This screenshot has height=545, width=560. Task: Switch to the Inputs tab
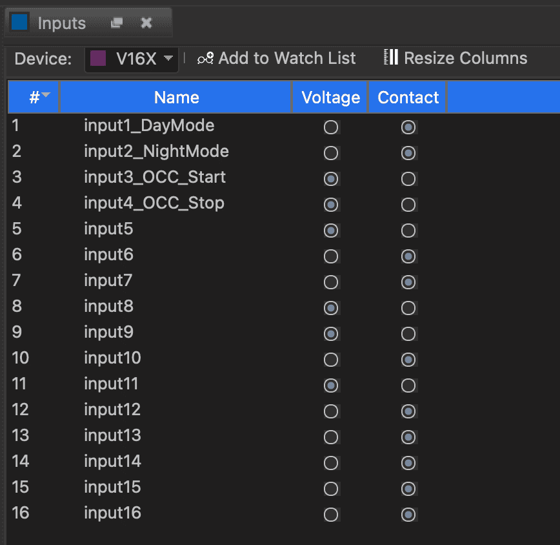pyautogui.click(x=61, y=23)
